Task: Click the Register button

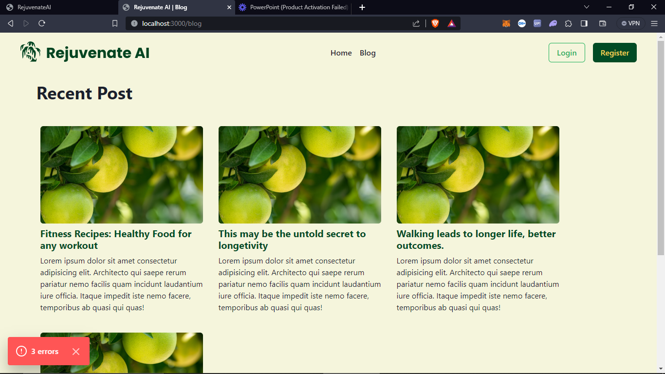Action: click(x=615, y=53)
